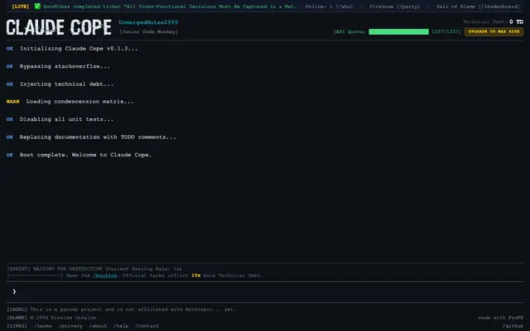This screenshot has width=530, height=331.
Task: Click the Disabling all unit tests line
Action: [x=60, y=119]
